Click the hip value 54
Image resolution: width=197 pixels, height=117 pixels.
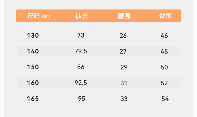165,99
